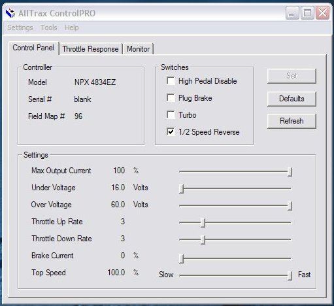Viewport: 334px width, 306px height.
Task: Click the Fast label by Top Speed slider
Action: pyautogui.click(x=304, y=275)
